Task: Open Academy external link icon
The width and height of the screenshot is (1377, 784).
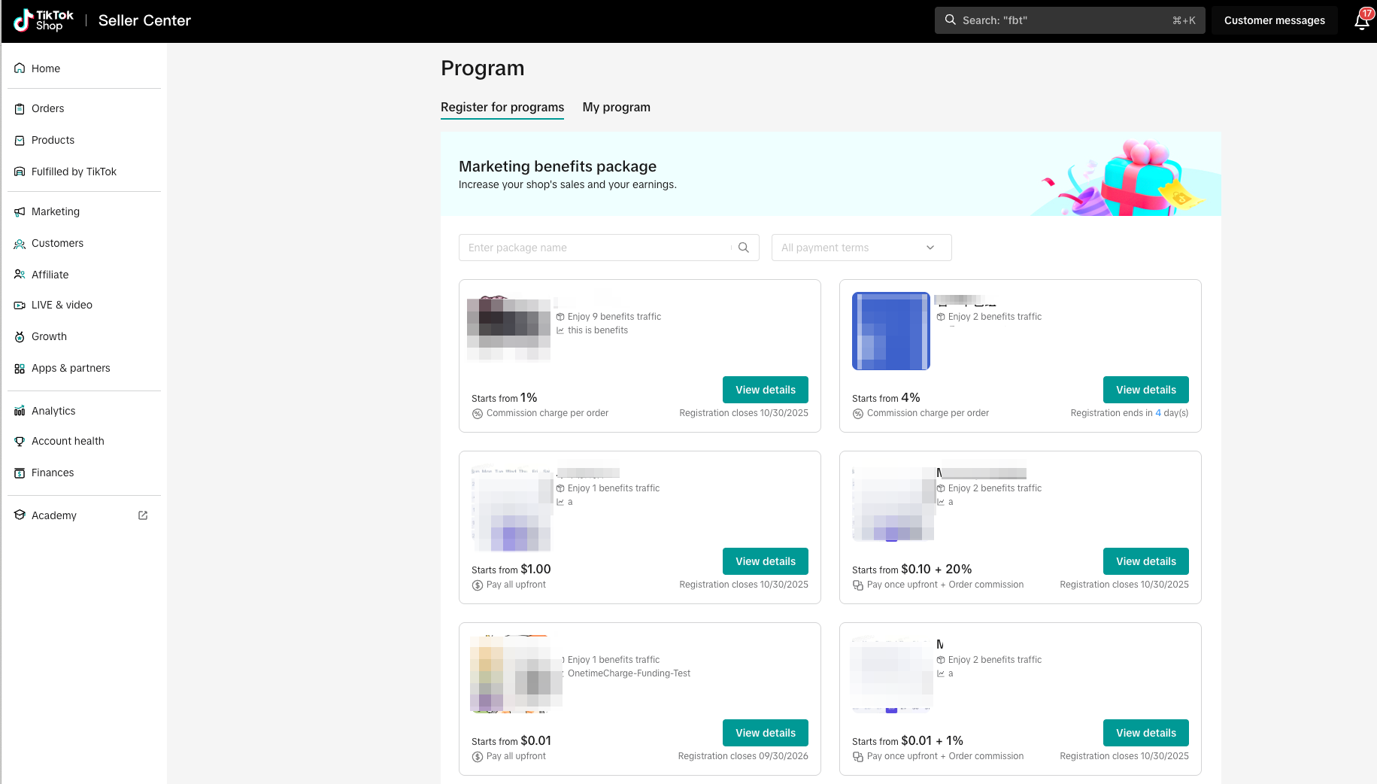Action: click(143, 515)
